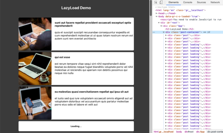Collapse the div id root node
Screen dimensions: 223x133
pyautogui.click(x=159, y=23)
